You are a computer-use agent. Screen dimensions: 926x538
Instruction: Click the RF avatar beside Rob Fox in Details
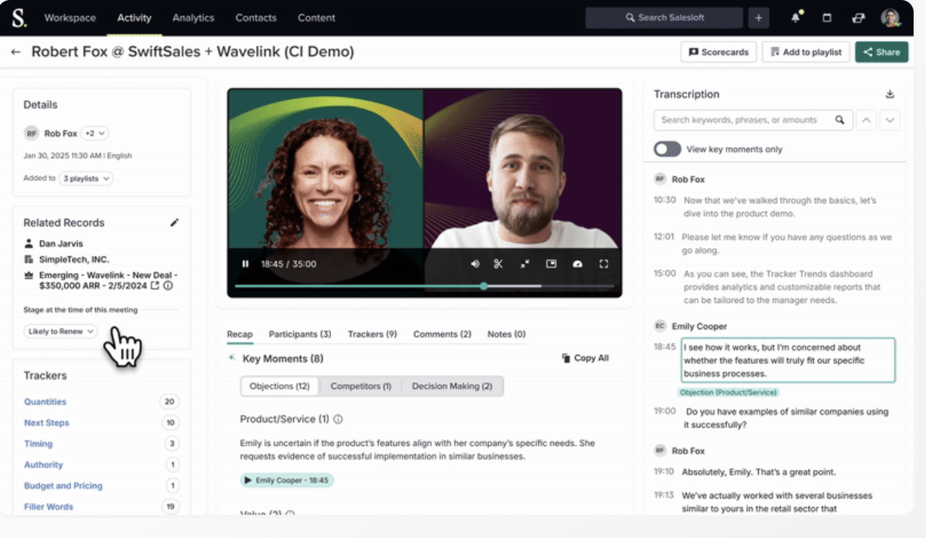click(31, 133)
